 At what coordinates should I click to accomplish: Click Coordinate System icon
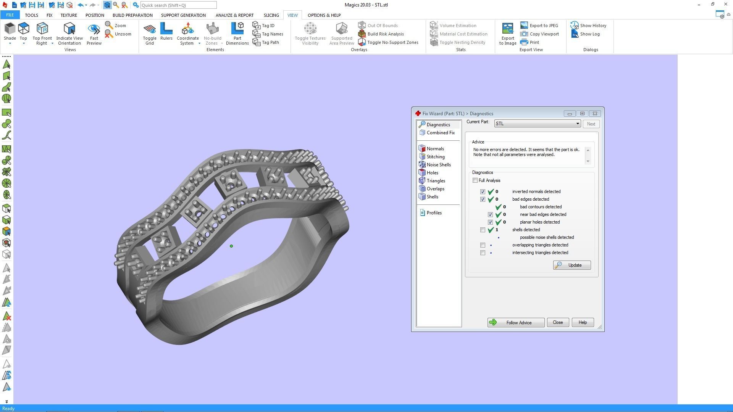click(x=187, y=29)
